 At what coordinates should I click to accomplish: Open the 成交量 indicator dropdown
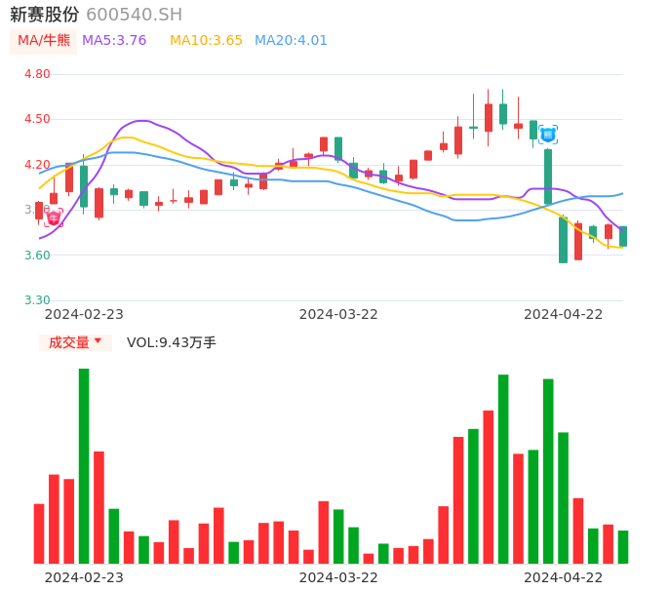(75, 342)
